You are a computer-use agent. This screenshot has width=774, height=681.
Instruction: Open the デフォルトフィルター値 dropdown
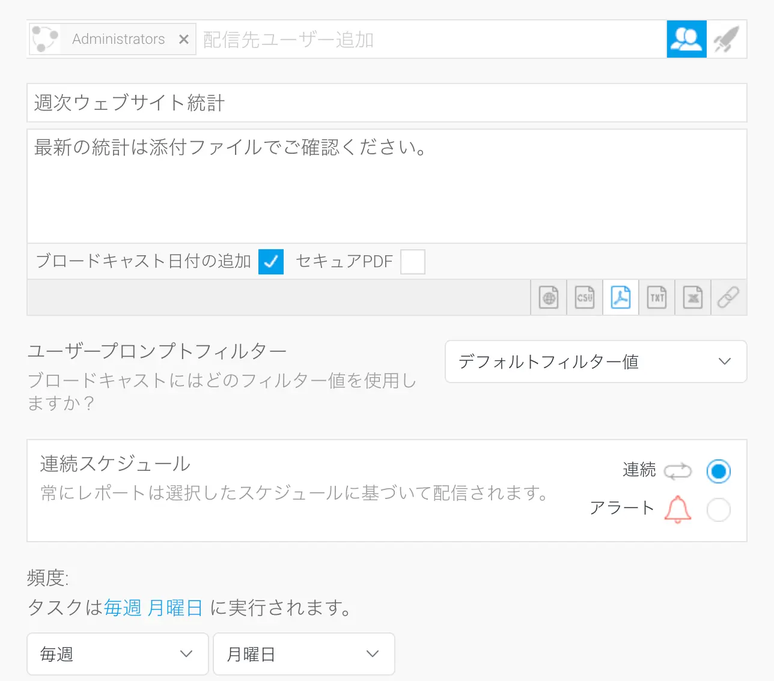pos(596,362)
